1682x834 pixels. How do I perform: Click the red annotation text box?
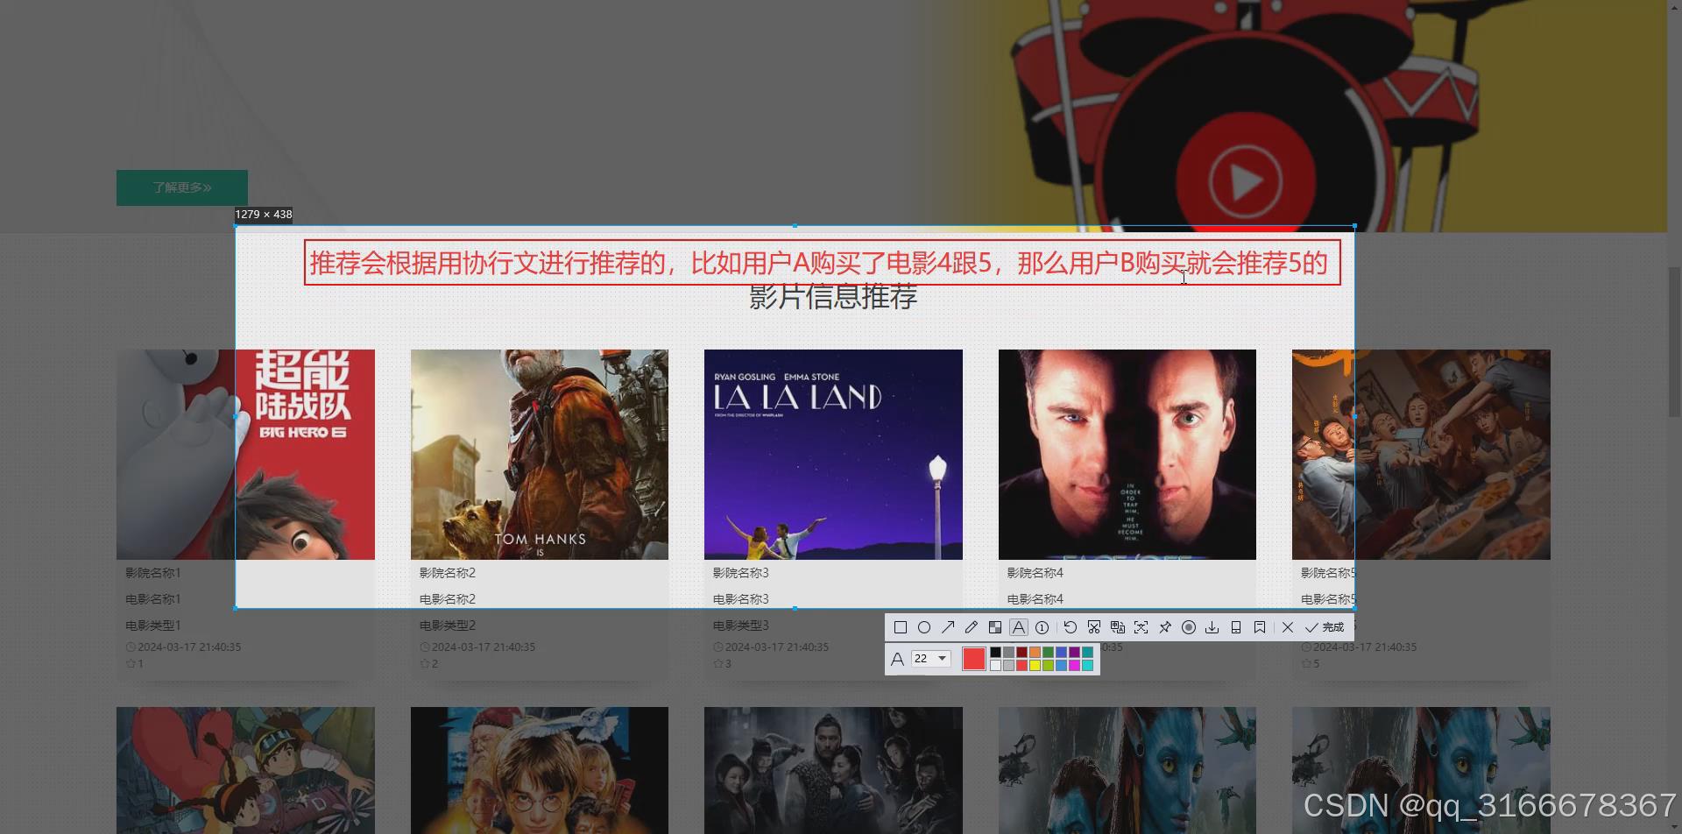click(x=822, y=263)
